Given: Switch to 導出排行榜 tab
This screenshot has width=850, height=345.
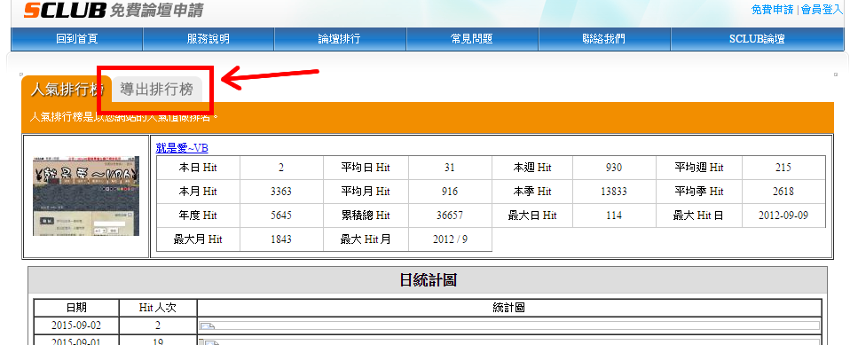Looking at the screenshot, I should click(157, 90).
